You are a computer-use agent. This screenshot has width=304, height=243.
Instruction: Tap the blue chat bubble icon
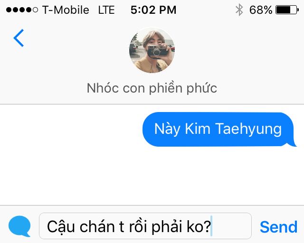tap(19, 226)
